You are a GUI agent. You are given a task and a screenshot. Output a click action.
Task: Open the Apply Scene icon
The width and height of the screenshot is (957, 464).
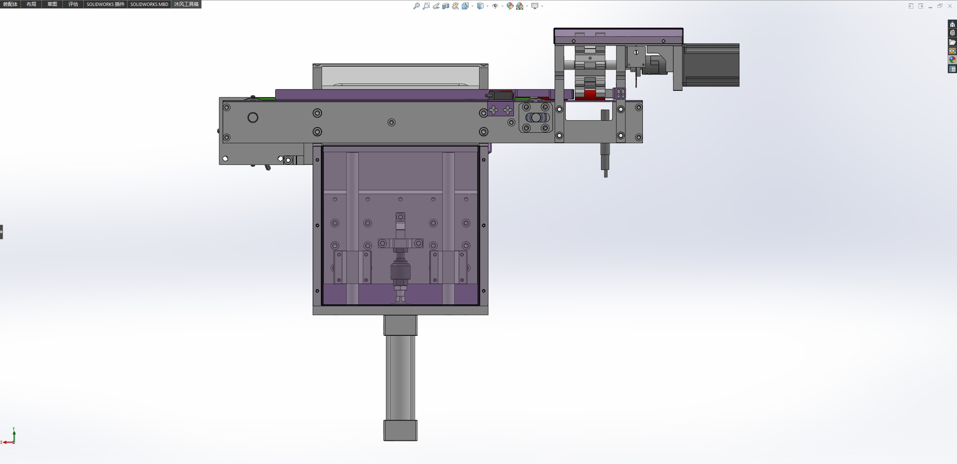pos(519,6)
